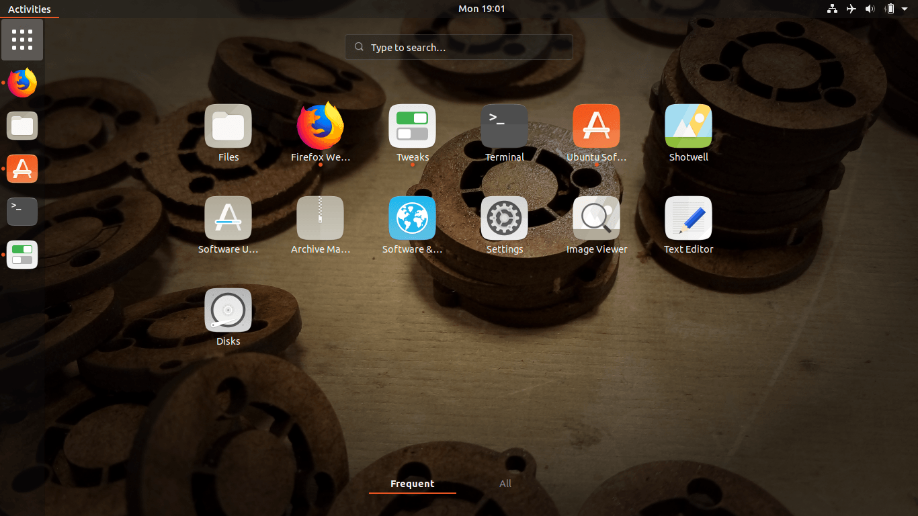Launch Software & Updates globe icon
This screenshot has height=516, width=918.
click(x=412, y=218)
